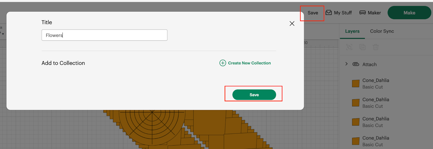Select the Attach layer group label
The image size is (433, 149).
click(369, 64)
